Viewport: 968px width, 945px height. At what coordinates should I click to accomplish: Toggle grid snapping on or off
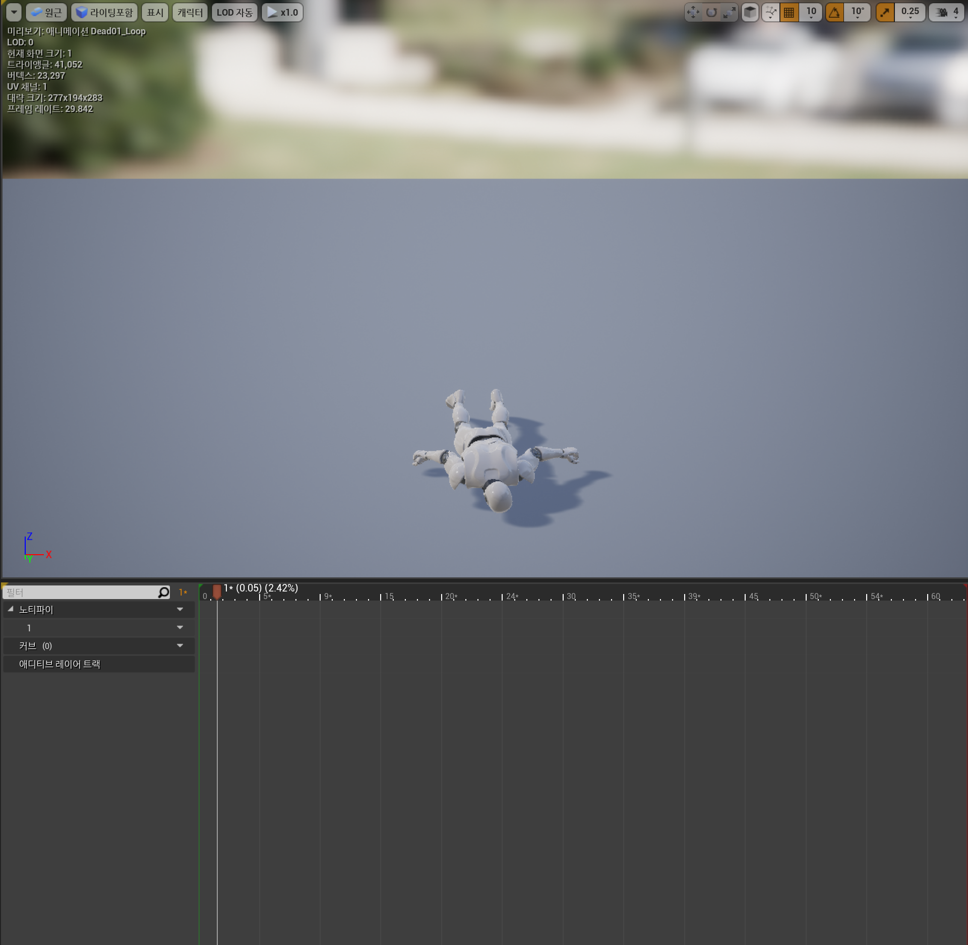[x=789, y=12]
